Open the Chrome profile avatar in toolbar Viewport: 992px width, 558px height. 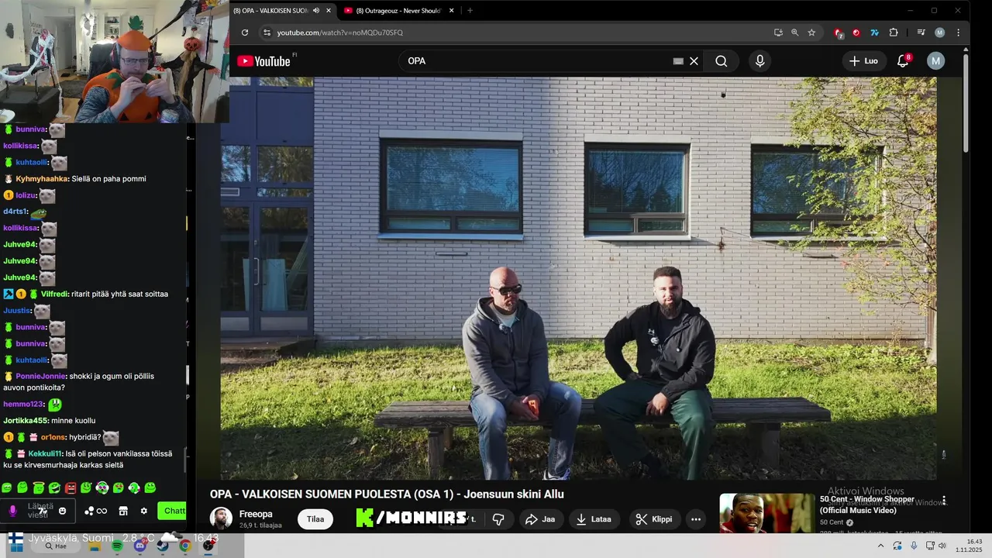(940, 33)
